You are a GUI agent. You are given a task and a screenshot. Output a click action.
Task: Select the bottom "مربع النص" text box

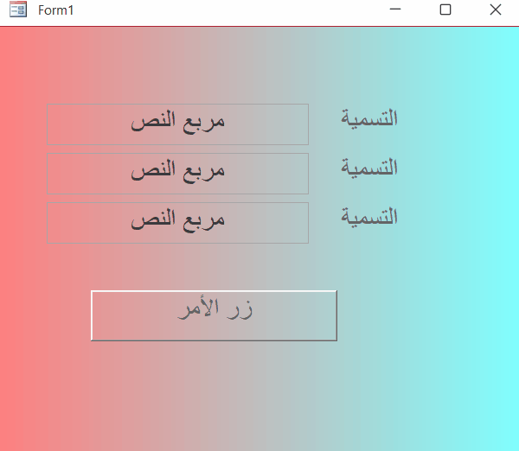[177, 223]
